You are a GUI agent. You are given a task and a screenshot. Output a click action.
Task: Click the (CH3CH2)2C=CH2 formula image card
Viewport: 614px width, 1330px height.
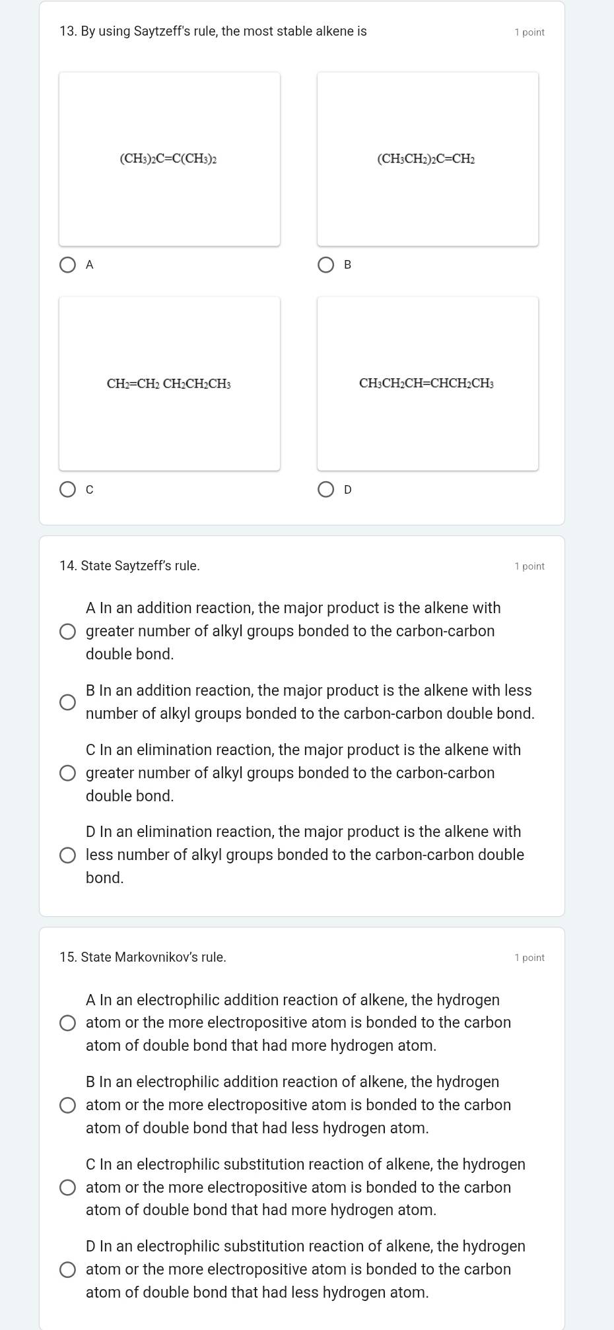[x=428, y=159]
